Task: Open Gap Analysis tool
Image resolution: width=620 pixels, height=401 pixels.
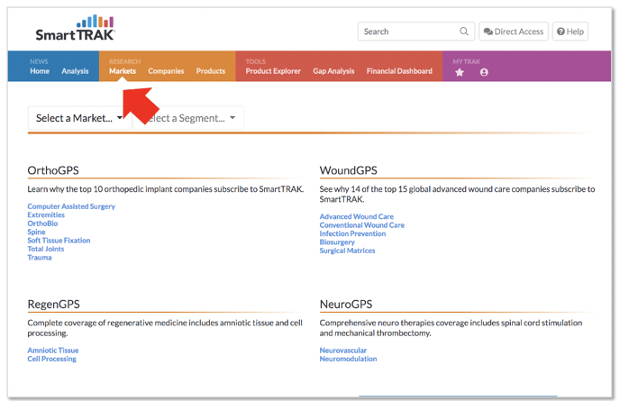Action: tap(333, 71)
